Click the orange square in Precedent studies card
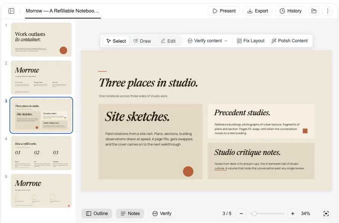The width and height of the screenshot is (339, 223). click(305, 131)
